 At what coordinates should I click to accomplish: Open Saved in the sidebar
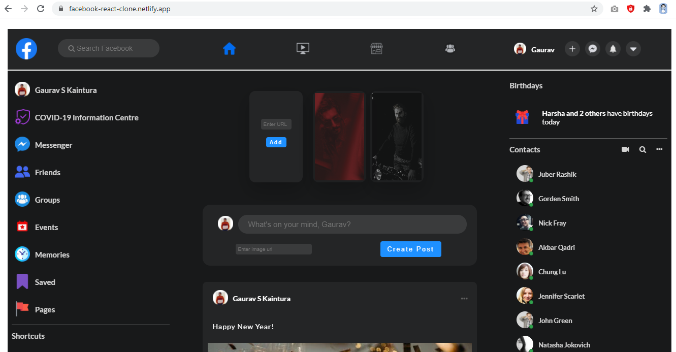(35, 282)
